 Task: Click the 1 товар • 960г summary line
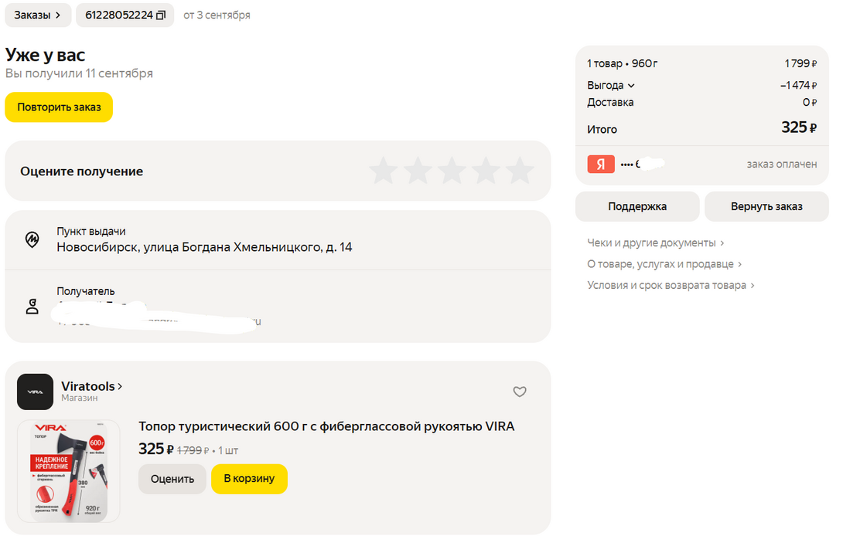[x=622, y=63]
